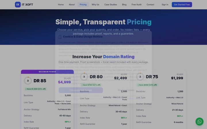This screenshot has height=129, width=207.
Task: Select the $4,999 price on DR 85
Action: point(64,82)
